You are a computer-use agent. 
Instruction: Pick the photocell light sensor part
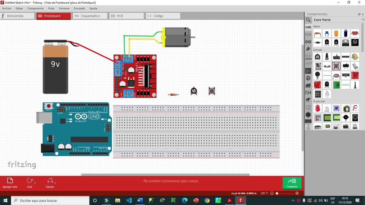click(336, 76)
